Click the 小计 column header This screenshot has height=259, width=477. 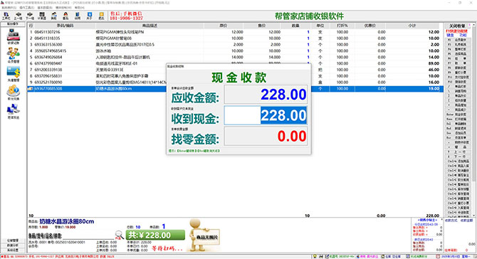(x=412, y=26)
